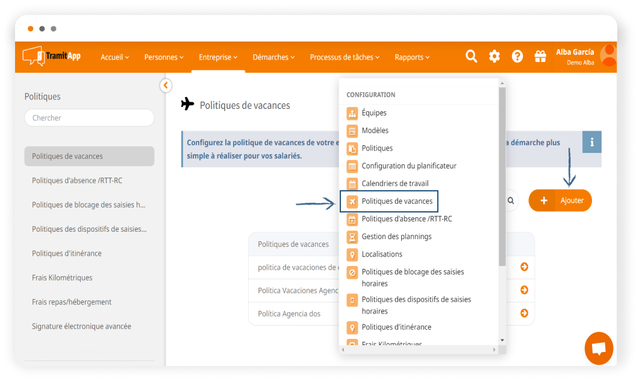Open the orange chat bubble widget

[x=599, y=348]
